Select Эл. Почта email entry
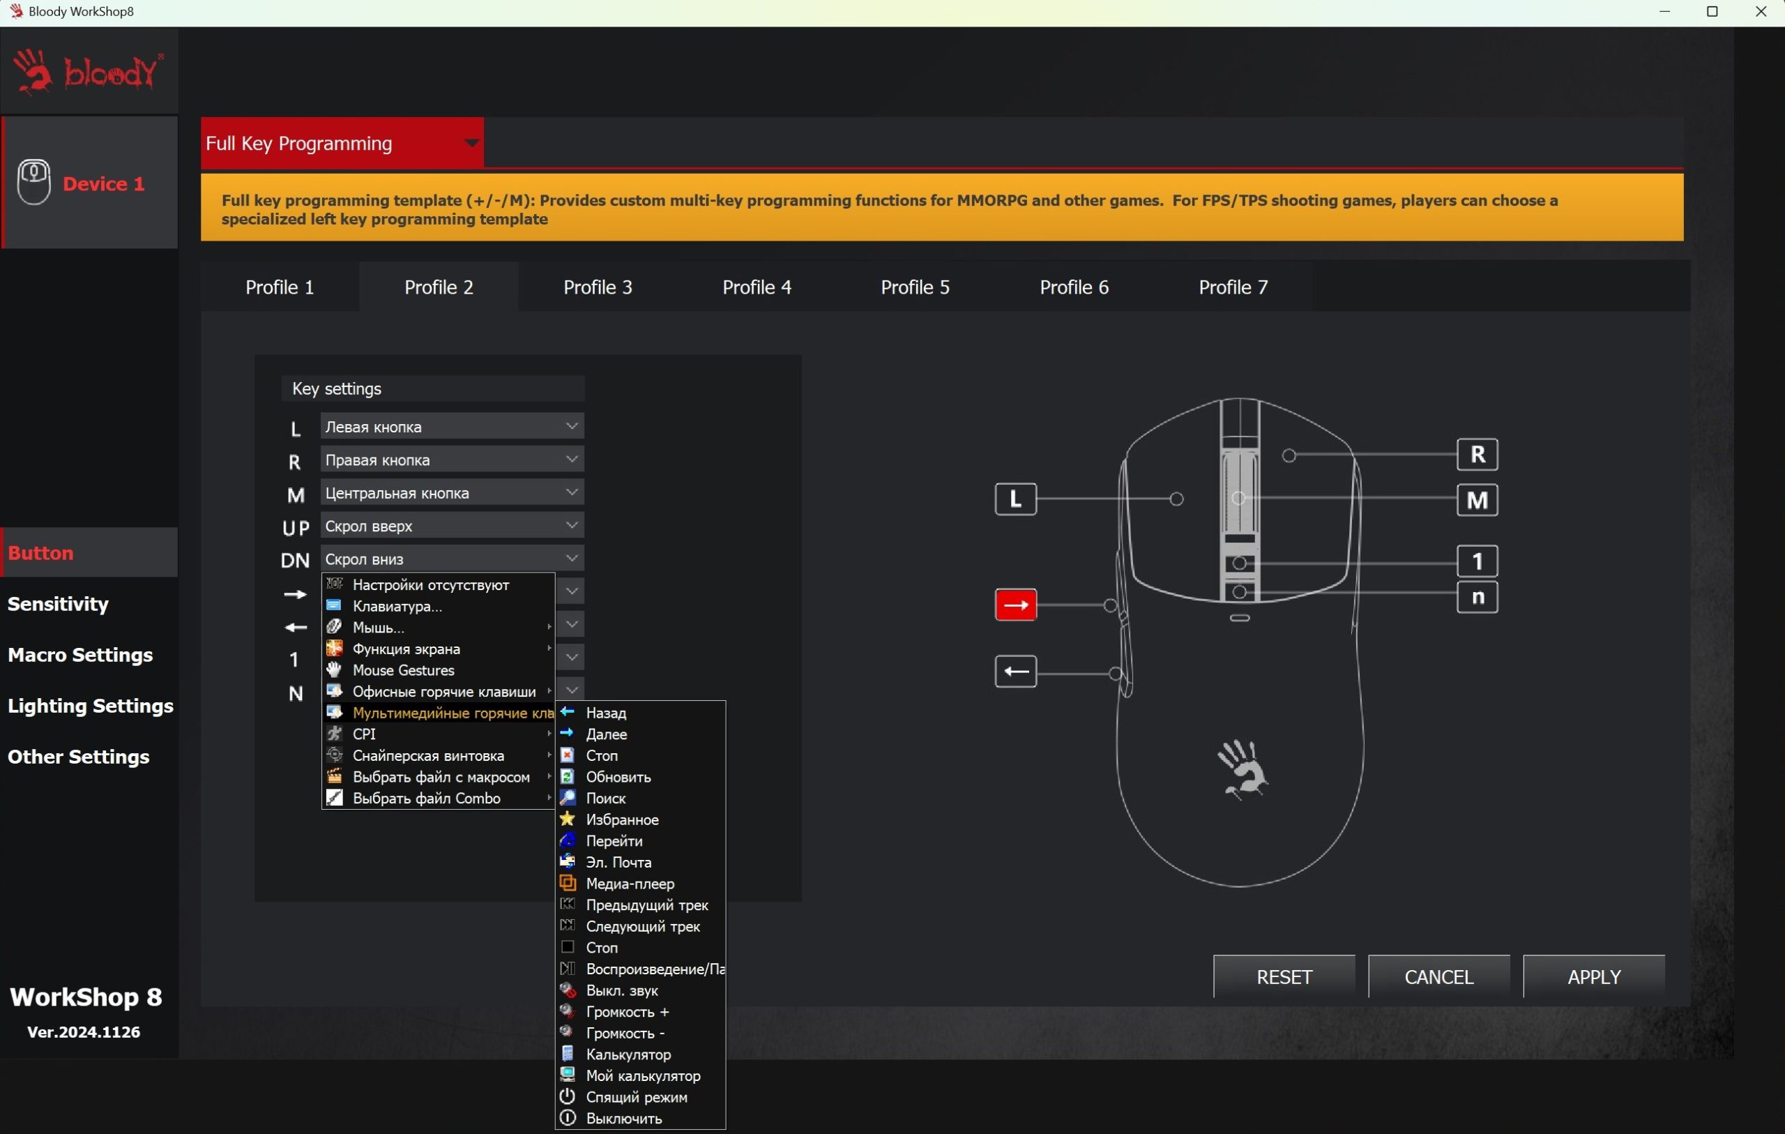Image resolution: width=1785 pixels, height=1134 pixels. pos(639,863)
